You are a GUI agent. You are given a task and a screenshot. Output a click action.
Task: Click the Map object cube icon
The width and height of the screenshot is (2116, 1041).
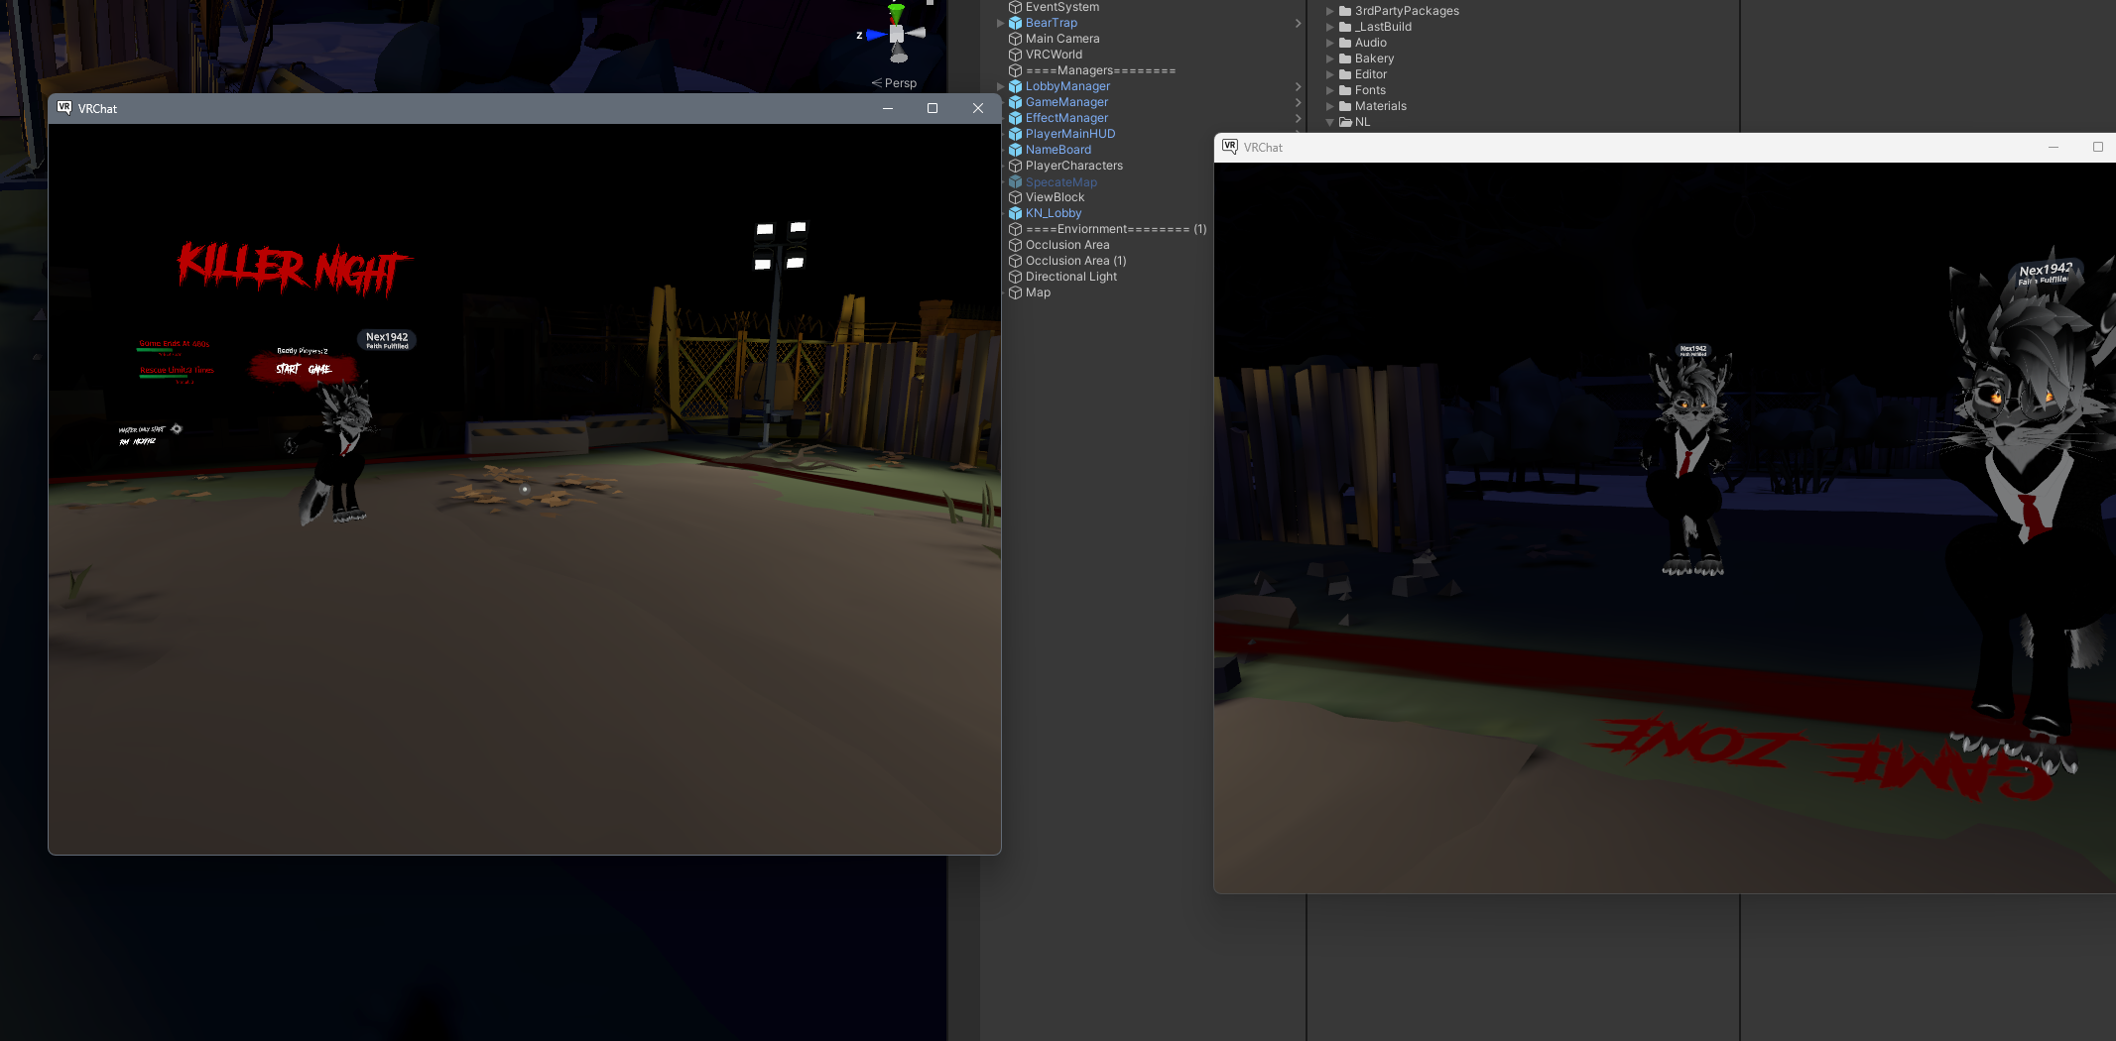[x=1015, y=292]
